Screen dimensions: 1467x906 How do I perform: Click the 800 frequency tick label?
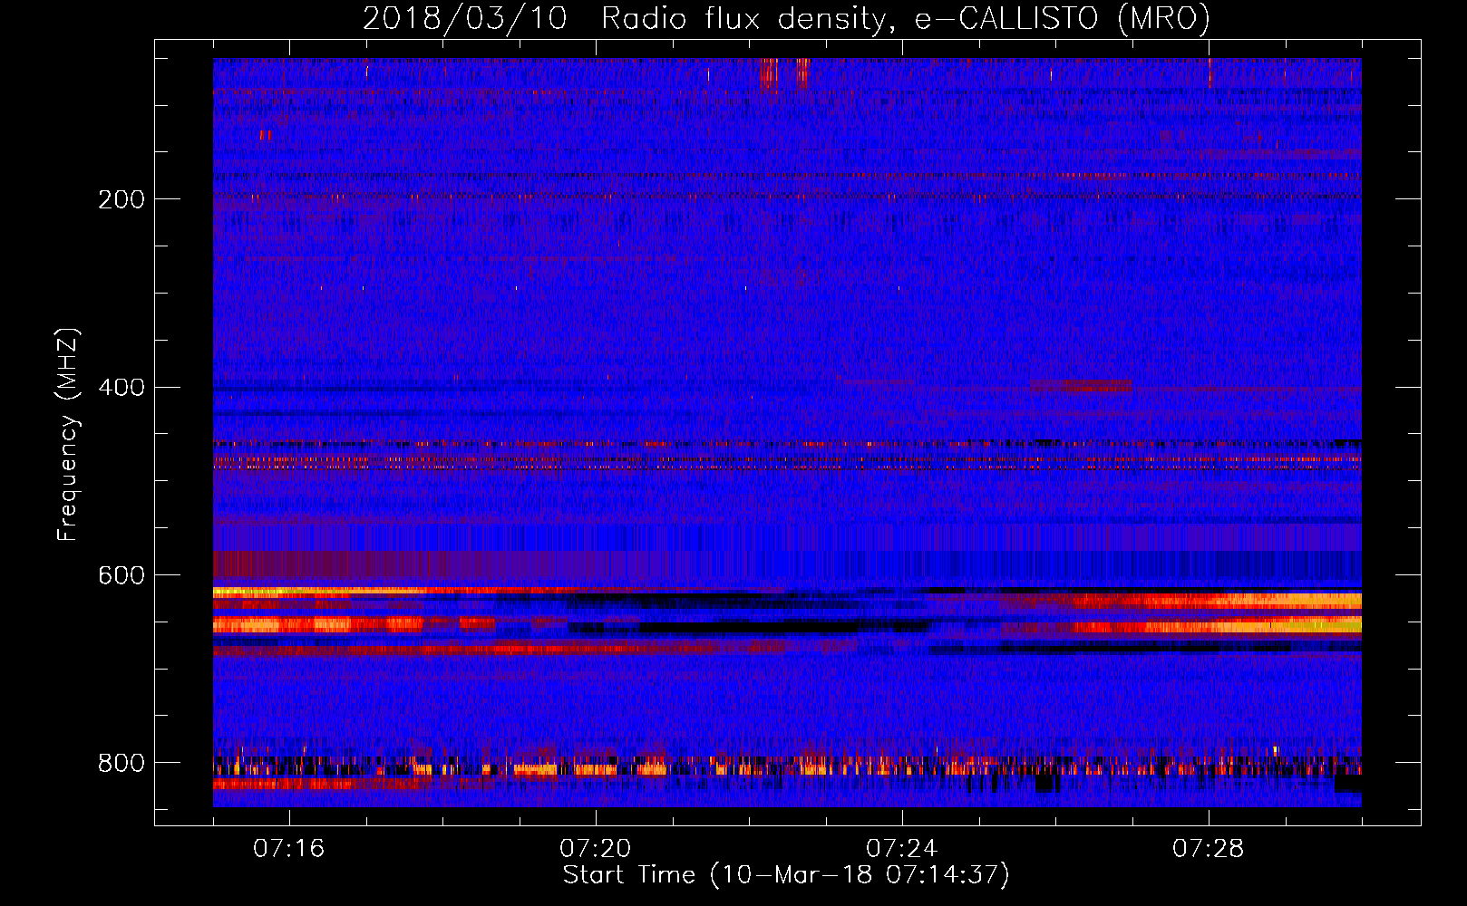[x=121, y=763]
